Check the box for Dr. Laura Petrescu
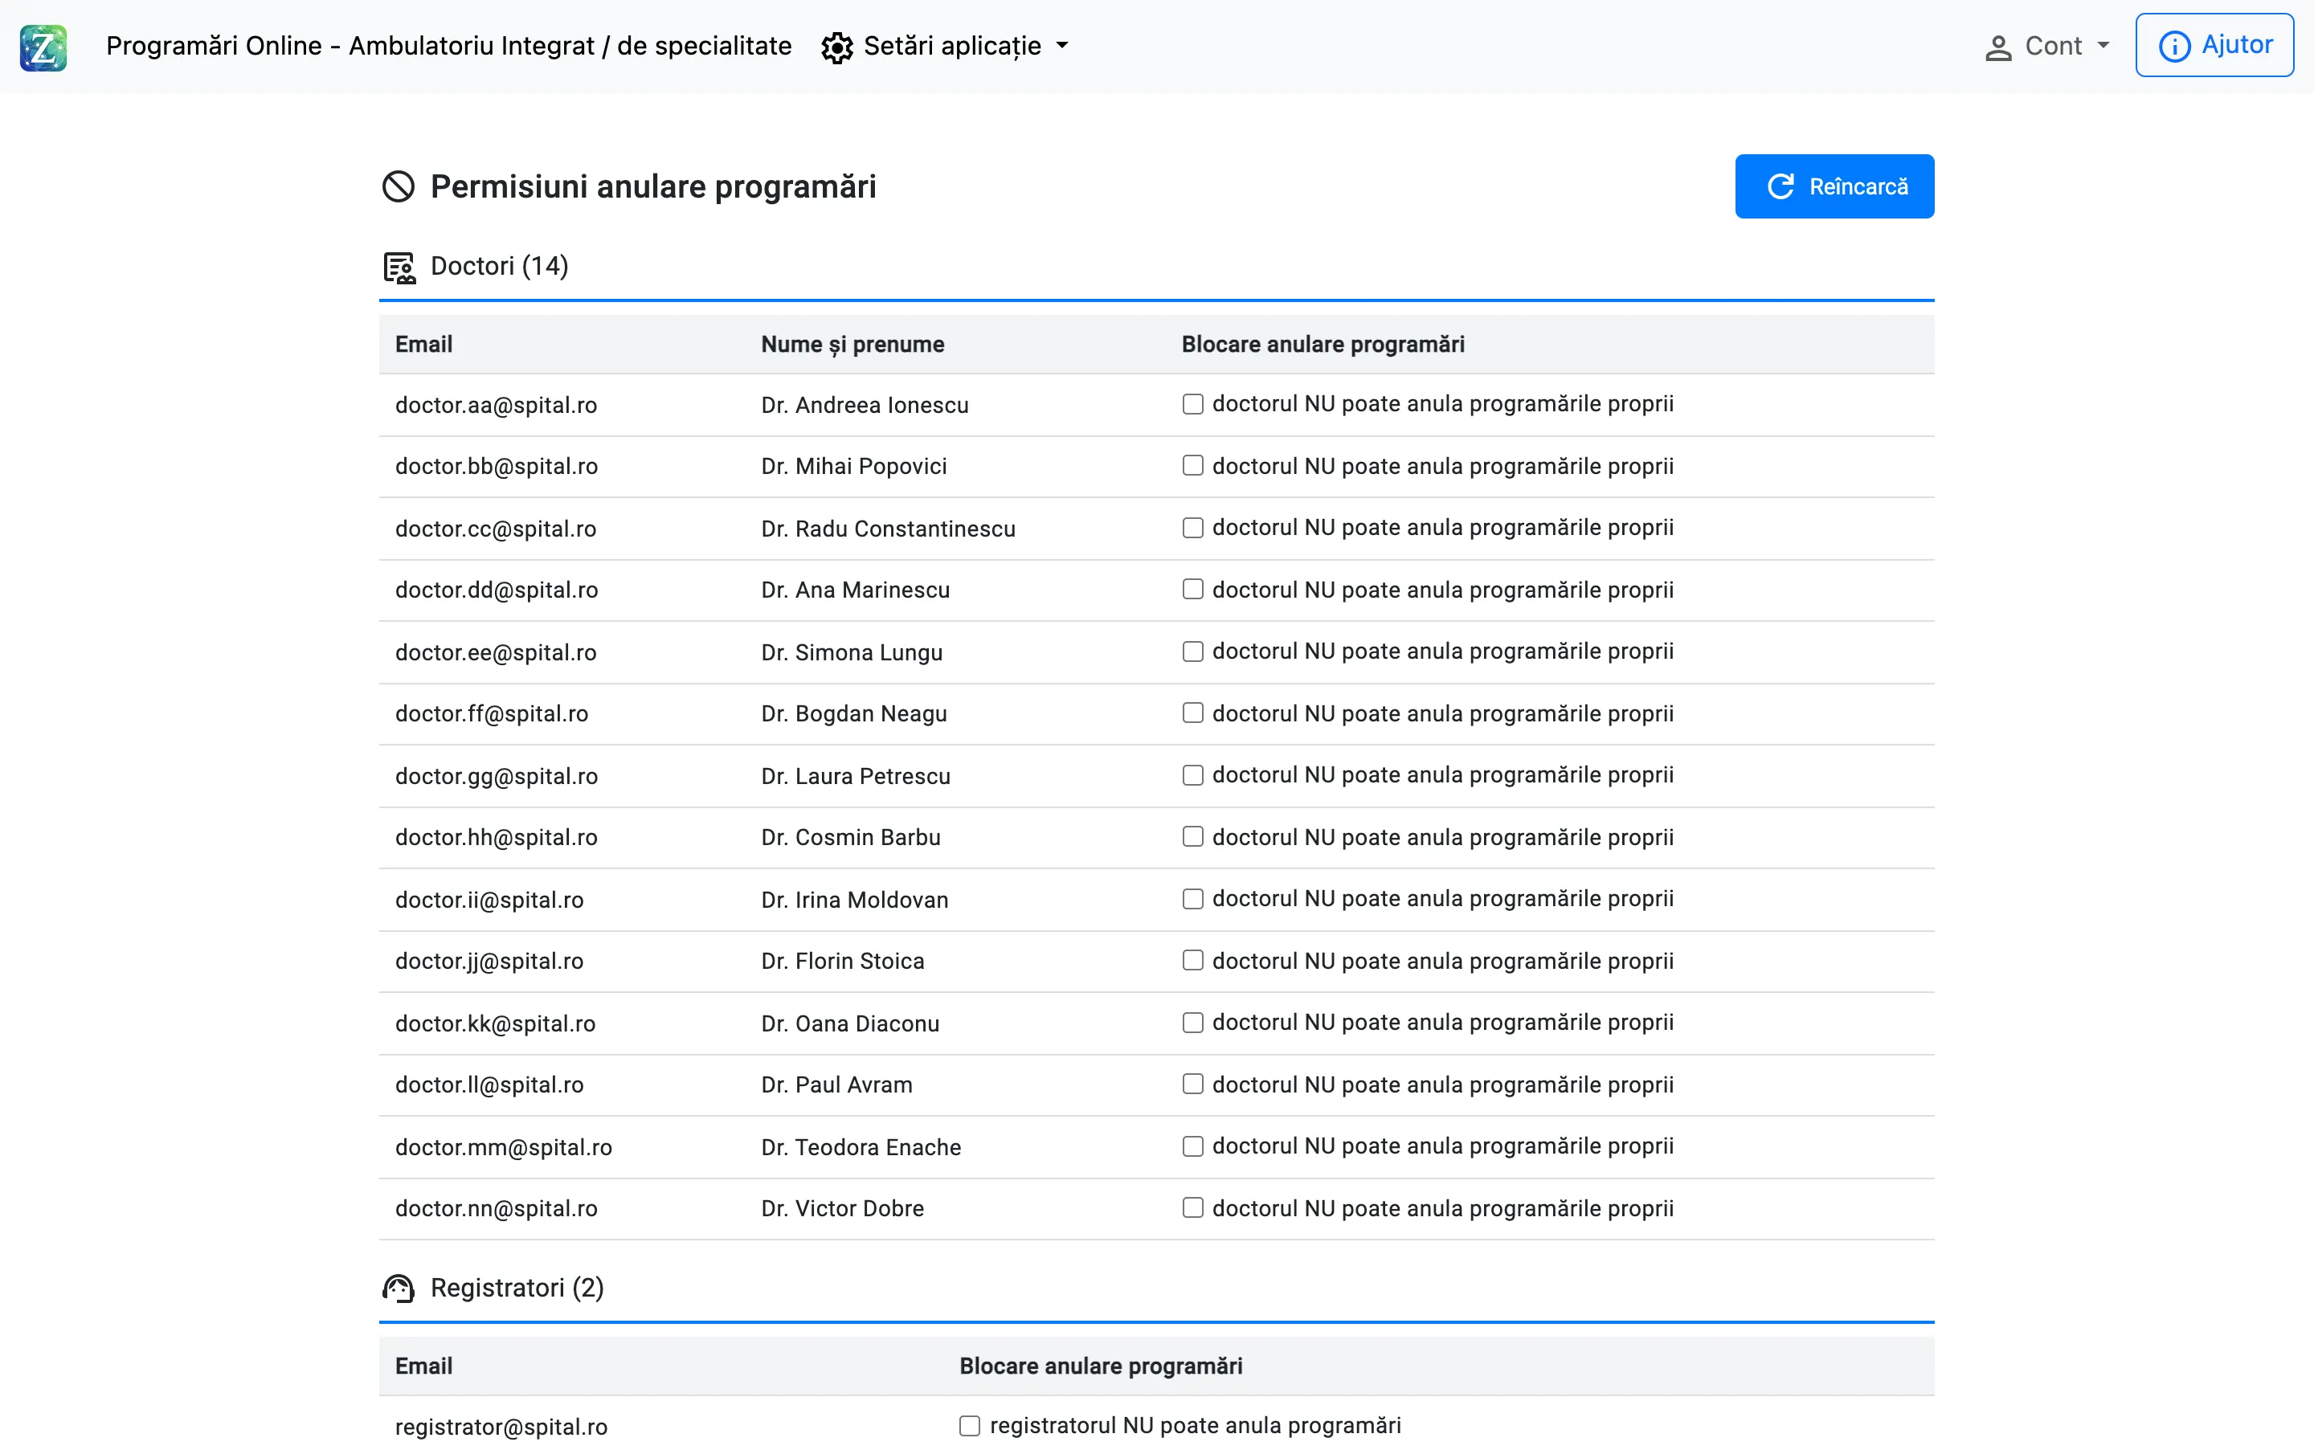This screenshot has width=2314, height=1446. tap(1192, 775)
